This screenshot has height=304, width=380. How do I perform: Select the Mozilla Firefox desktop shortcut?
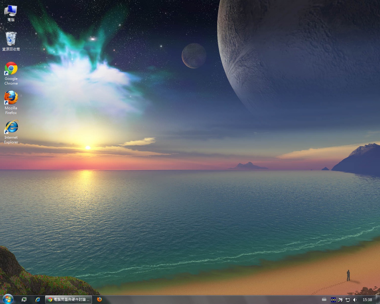(11, 103)
